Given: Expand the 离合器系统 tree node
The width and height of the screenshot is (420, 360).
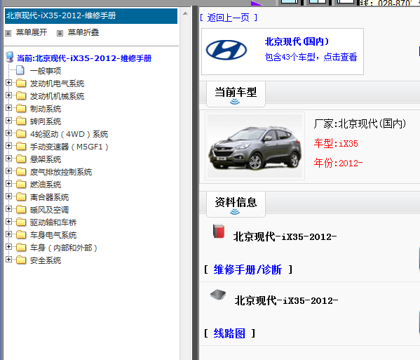Looking at the screenshot, I should click(x=8, y=196).
